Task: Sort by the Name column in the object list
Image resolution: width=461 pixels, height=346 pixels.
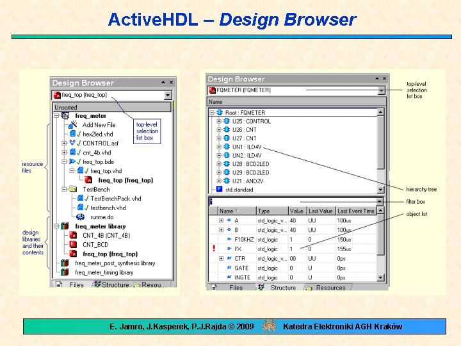Action: [237, 211]
